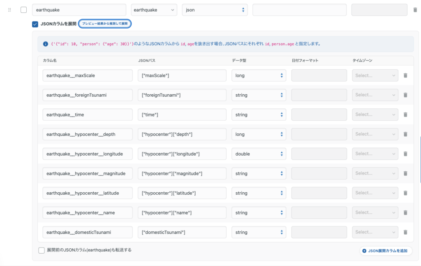Delete the top earthquake column with trash icon

point(415,10)
